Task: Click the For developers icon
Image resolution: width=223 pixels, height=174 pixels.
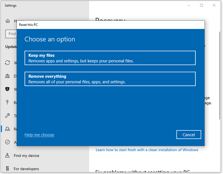Action: (8, 169)
